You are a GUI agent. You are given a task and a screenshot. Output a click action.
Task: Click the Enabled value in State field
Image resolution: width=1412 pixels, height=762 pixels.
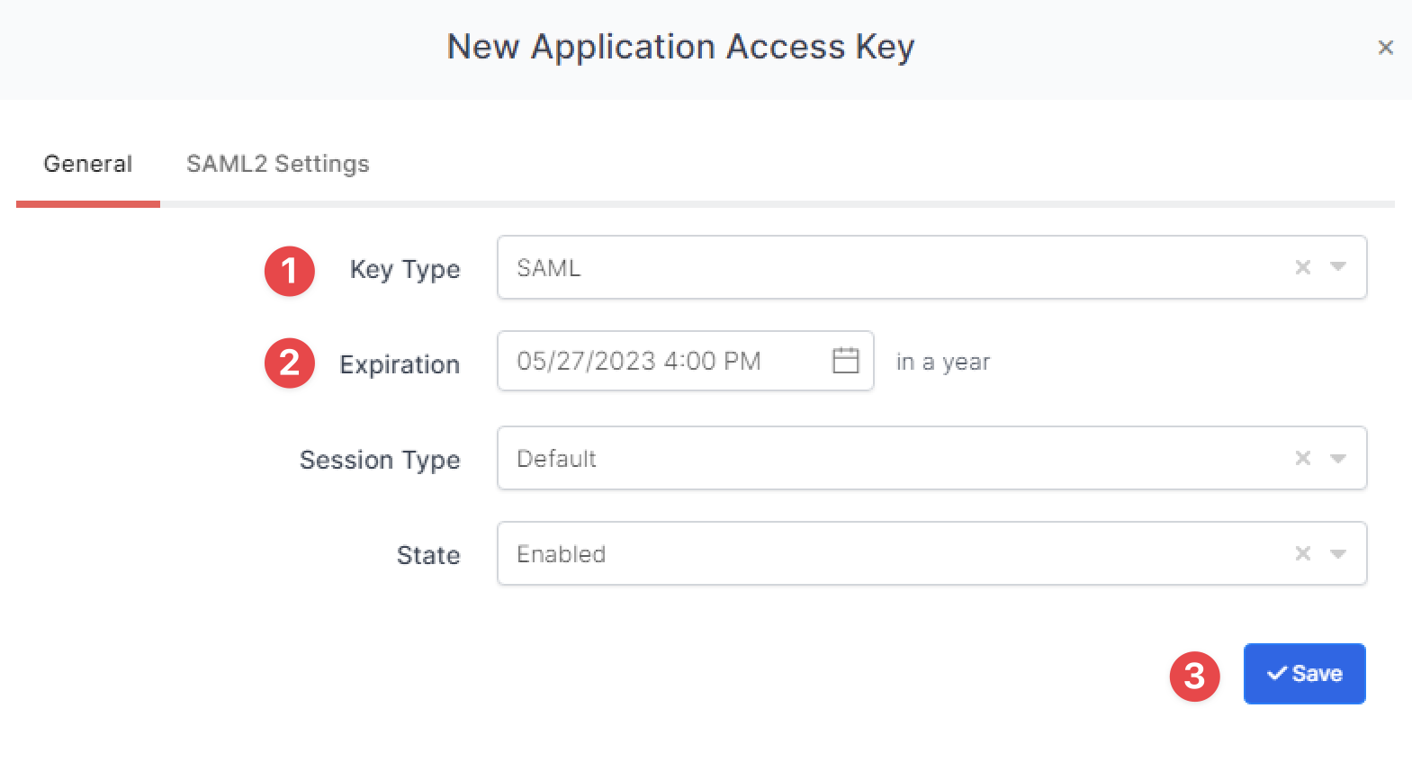560,553
